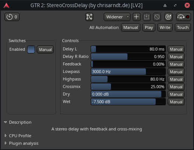This screenshot has height=150, width=194.
Task: Set all automation to Manual
Action: (130, 27)
